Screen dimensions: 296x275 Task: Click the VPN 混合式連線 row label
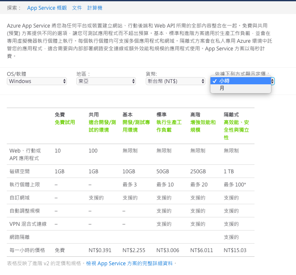(x=28, y=224)
